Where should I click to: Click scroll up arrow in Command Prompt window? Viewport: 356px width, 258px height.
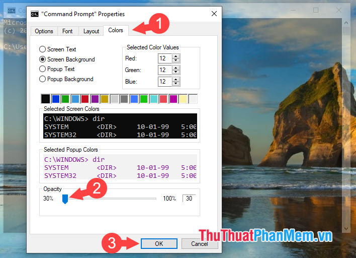pos(346,23)
